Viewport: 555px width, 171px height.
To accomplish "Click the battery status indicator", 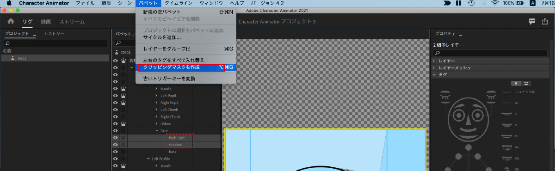I will (514, 3).
